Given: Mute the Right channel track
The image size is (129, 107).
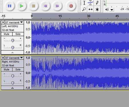Looking at the screenshot, I should [x=7, y=70].
